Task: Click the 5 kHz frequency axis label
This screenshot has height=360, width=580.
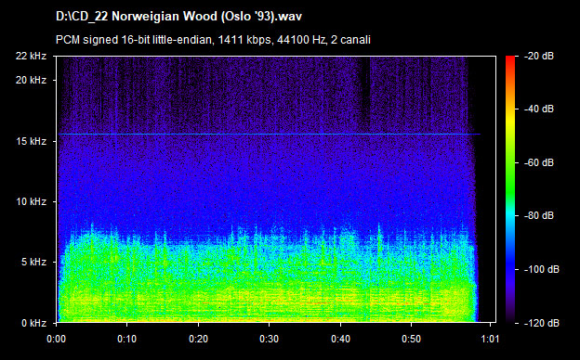Action: coord(33,263)
